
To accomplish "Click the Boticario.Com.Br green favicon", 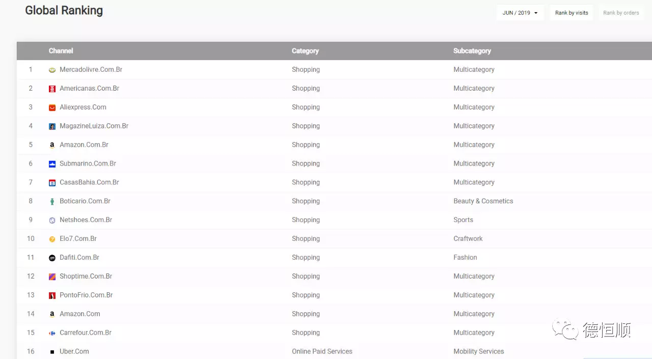I will (x=52, y=202).
